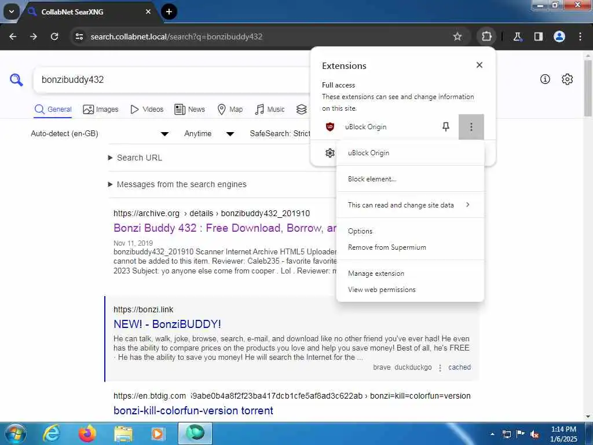
Task: Click the search query input field
Action: coord(172,79)
